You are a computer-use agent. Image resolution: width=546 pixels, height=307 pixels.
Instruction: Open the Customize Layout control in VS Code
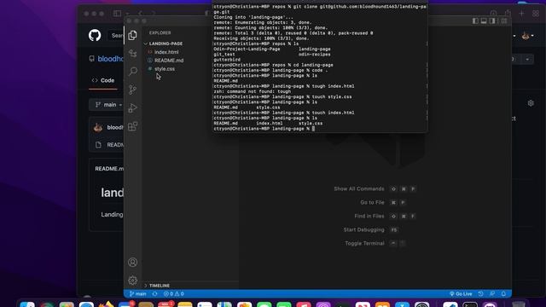click(x=504, y=21)
